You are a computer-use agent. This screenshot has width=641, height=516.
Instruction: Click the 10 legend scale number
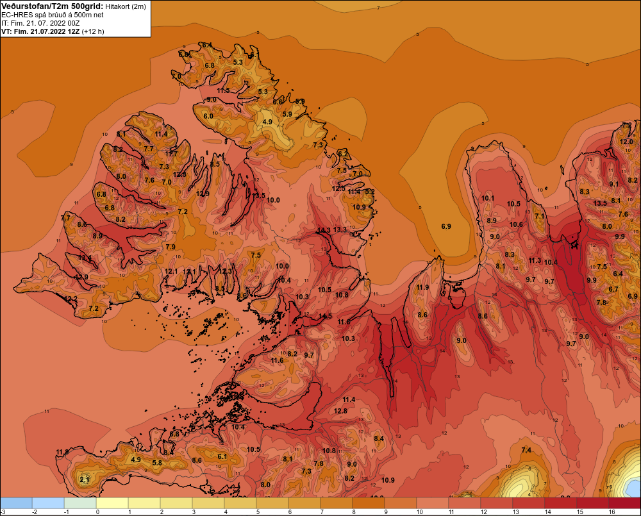[x=419, y=512]
